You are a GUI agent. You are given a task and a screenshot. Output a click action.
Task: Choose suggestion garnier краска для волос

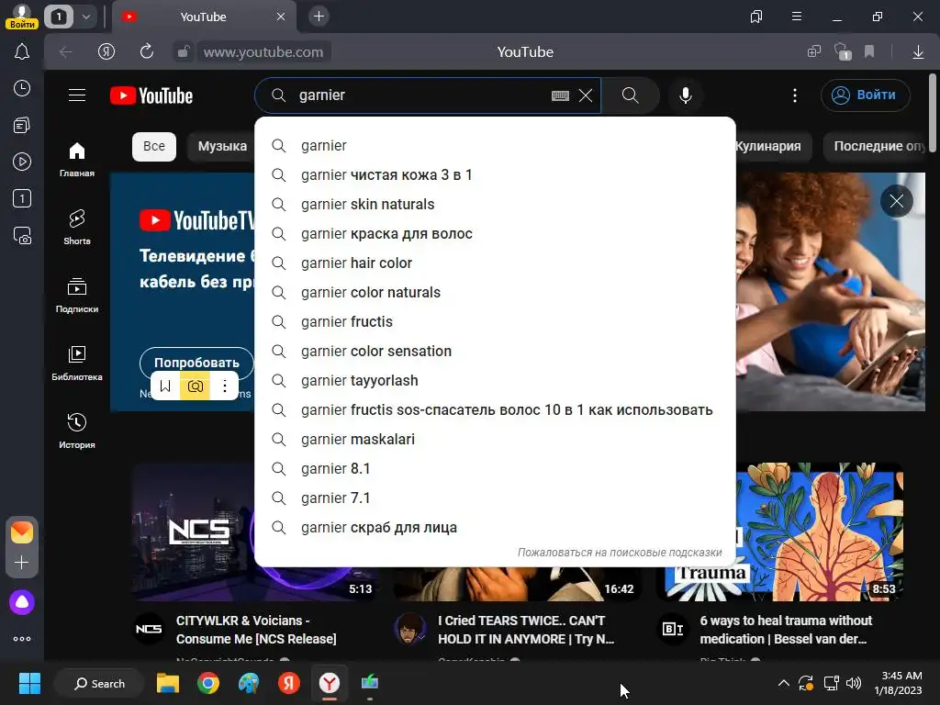pos(495,234)
